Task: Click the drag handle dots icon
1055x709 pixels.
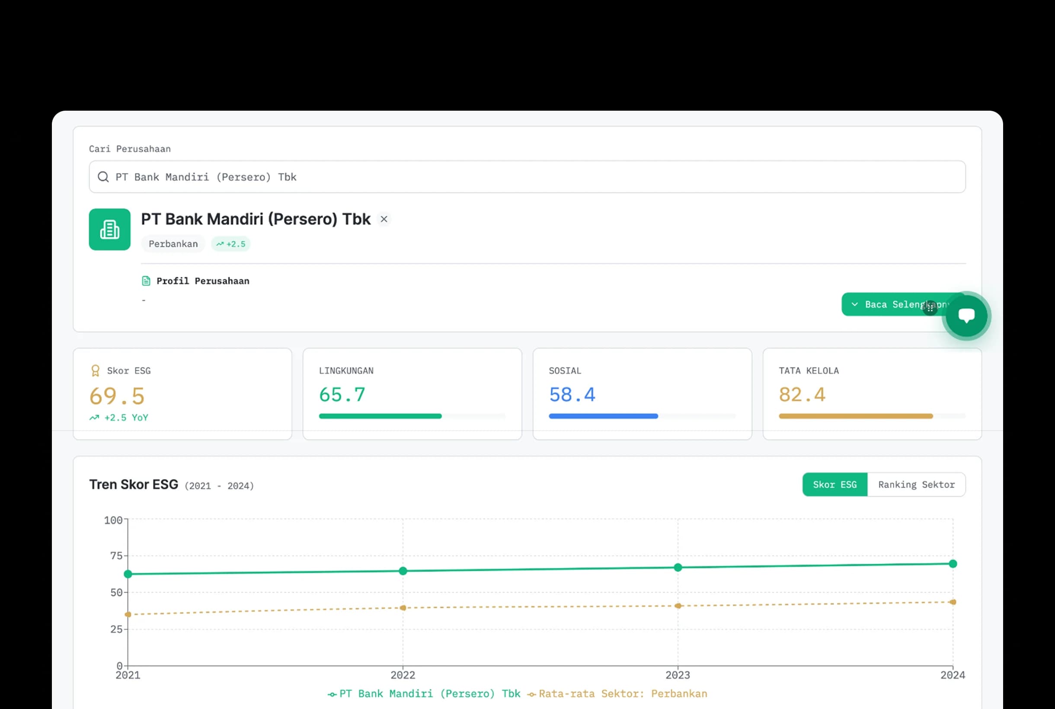Action: pos(930,308)
